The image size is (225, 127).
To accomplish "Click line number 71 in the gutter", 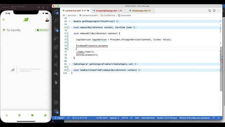I will 66,34.
